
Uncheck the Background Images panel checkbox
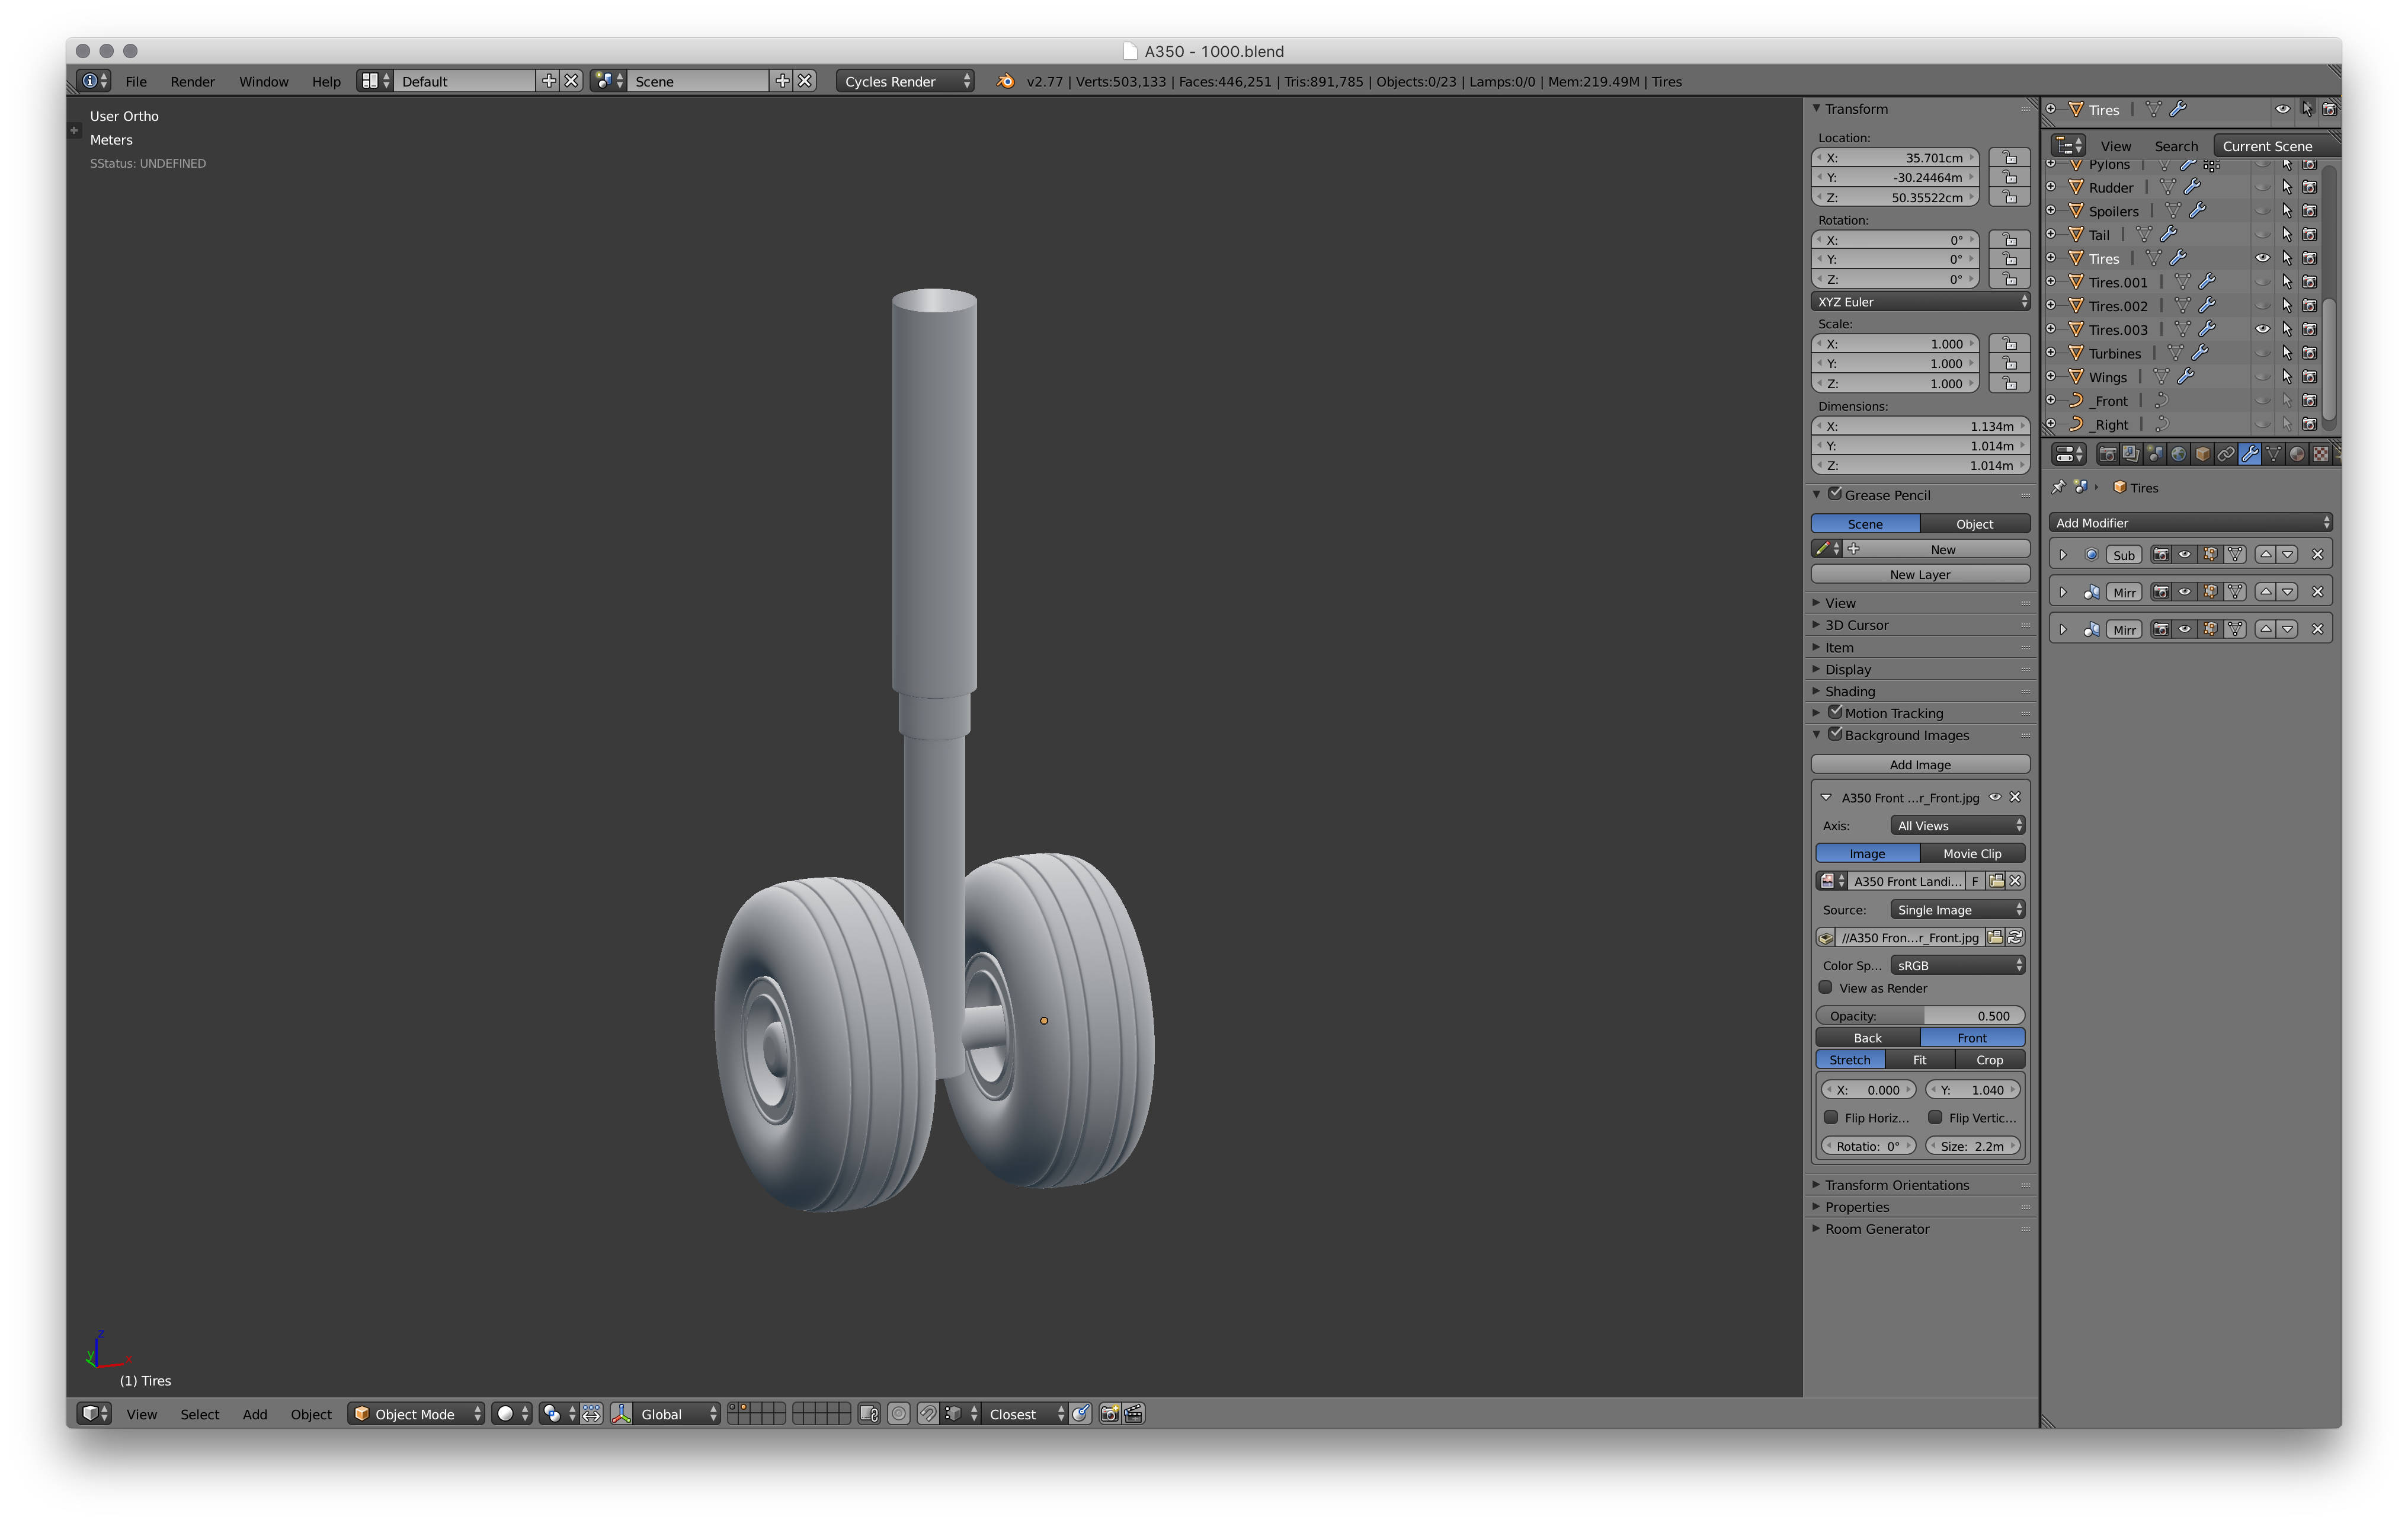pyautogui.click(x=1835, y=734)
